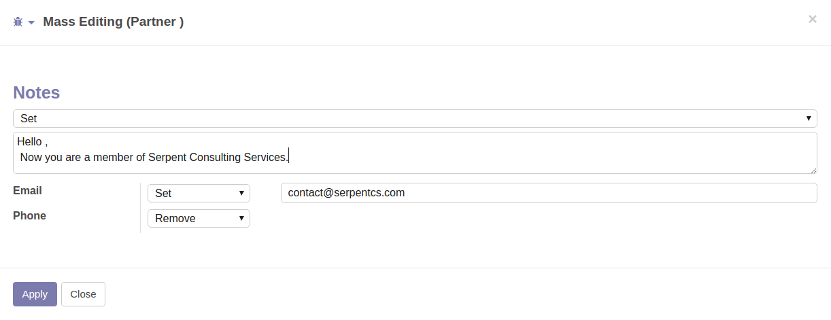
Task: Click inside the Notes text area
Action: [x=415, y=153]
